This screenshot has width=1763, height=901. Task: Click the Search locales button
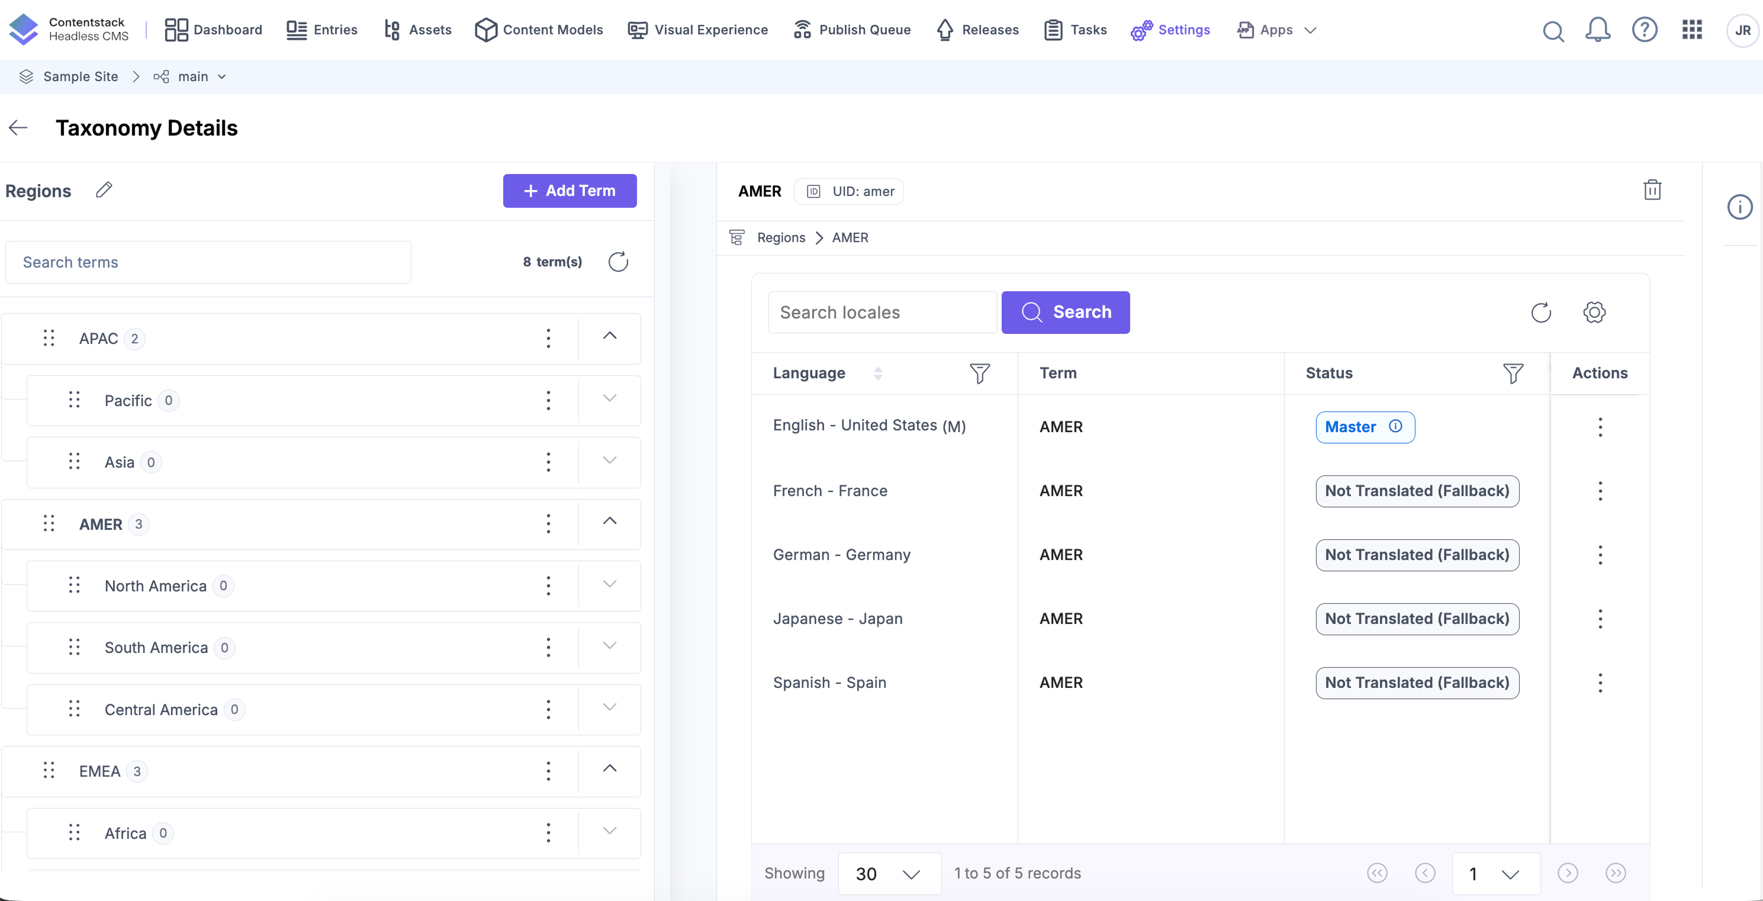1065,312
